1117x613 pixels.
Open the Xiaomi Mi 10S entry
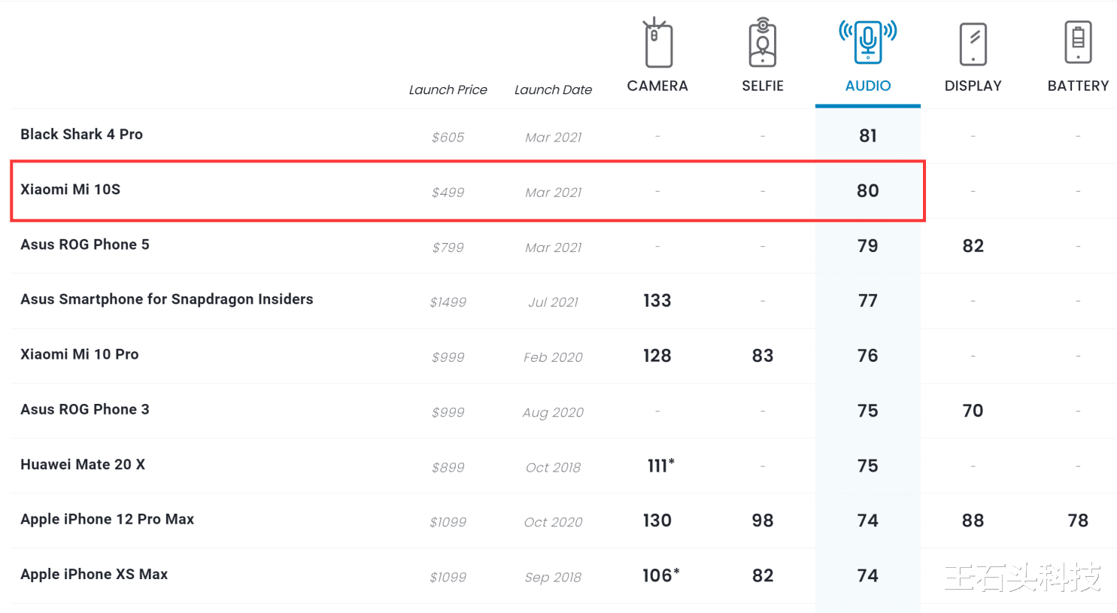point(70,189)
